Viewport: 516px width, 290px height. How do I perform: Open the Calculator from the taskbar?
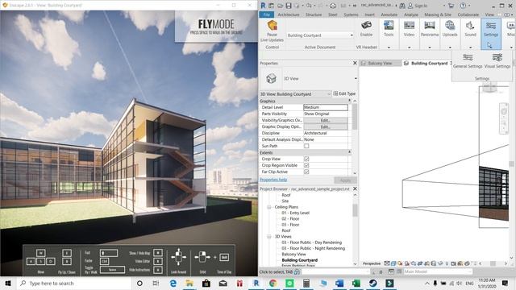tap(306, 283)
